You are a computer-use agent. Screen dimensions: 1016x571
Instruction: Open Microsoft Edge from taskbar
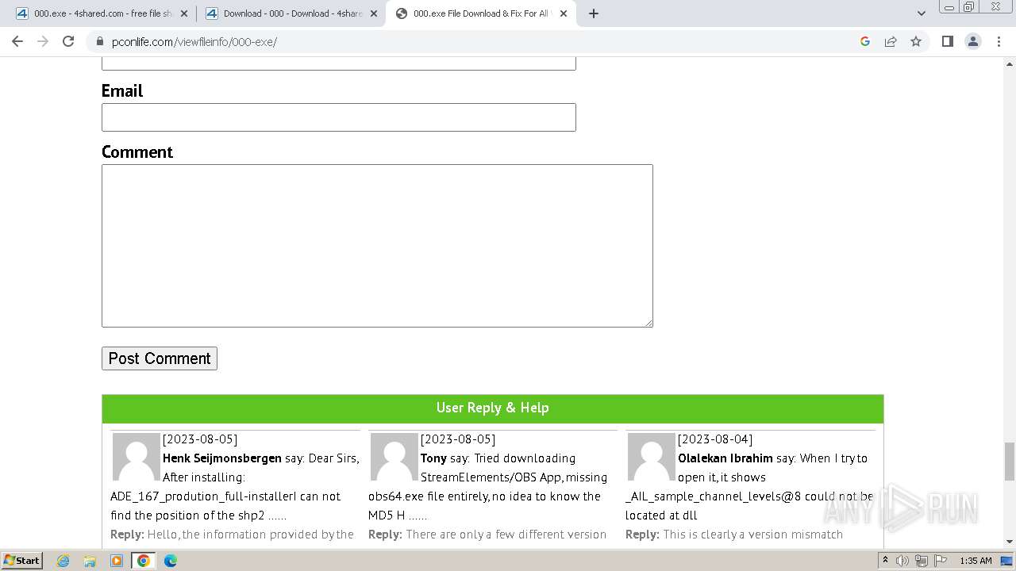(171, 561)
